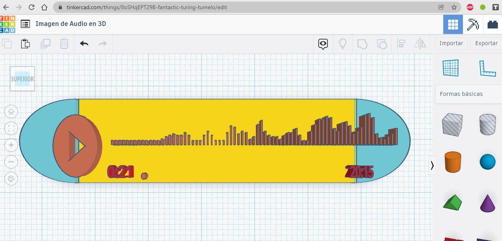Pick the blue sphere shape
Viewport: 502px width, 241px height.
[x=488, y=161]
